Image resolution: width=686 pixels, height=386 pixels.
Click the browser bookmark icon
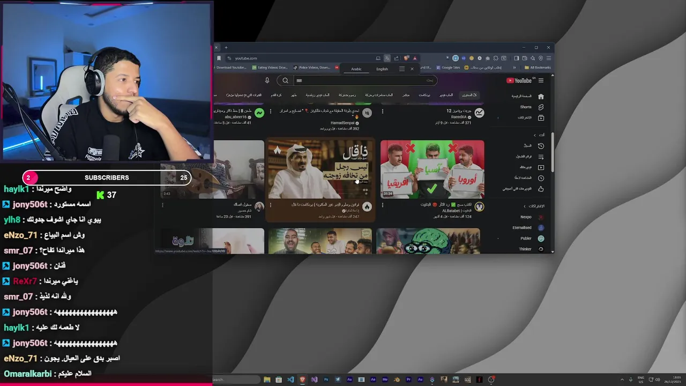[219, 58]
